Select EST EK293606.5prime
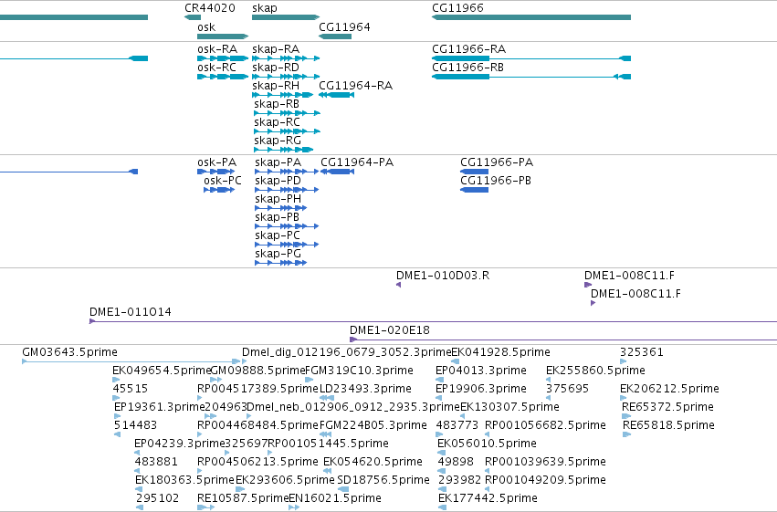777x512 pixels. [x=285, y=481]
